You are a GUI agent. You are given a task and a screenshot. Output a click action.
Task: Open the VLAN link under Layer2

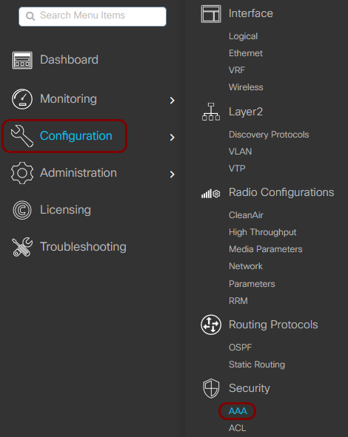[x=241, y=152]
